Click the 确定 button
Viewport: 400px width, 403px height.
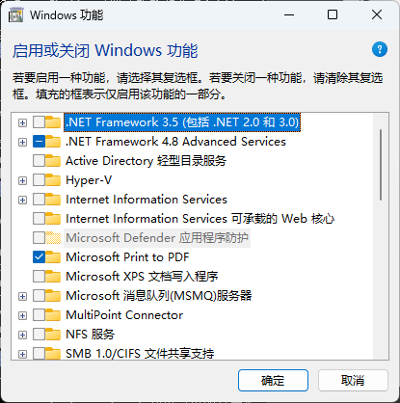pyautogui.click(x=273, y=381)
